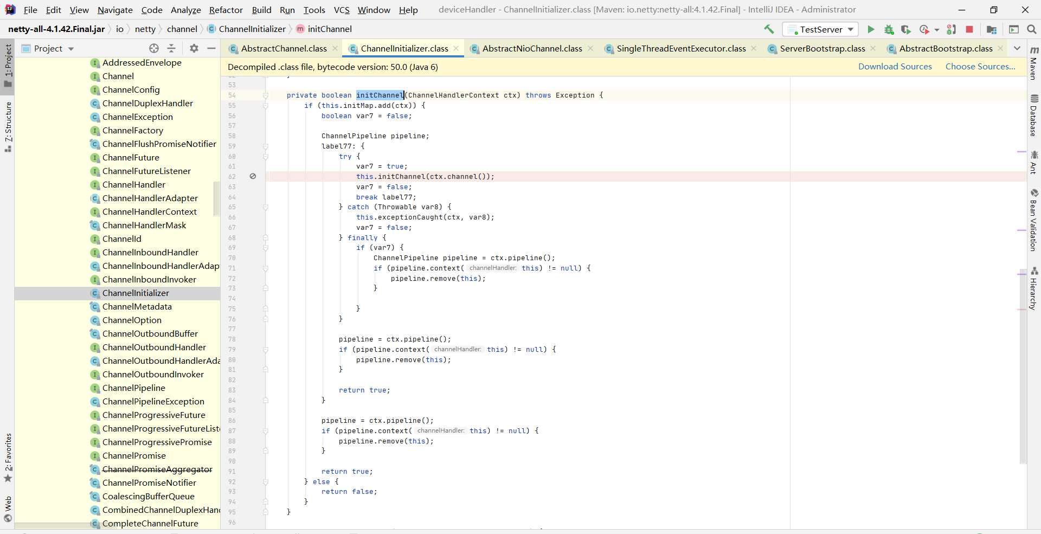Click the Download Sources link
Viewport: 1041px width, 534px height.
point(895,66)
